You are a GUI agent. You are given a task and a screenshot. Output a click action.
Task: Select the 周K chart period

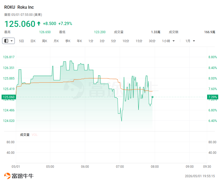coord(45,41)
